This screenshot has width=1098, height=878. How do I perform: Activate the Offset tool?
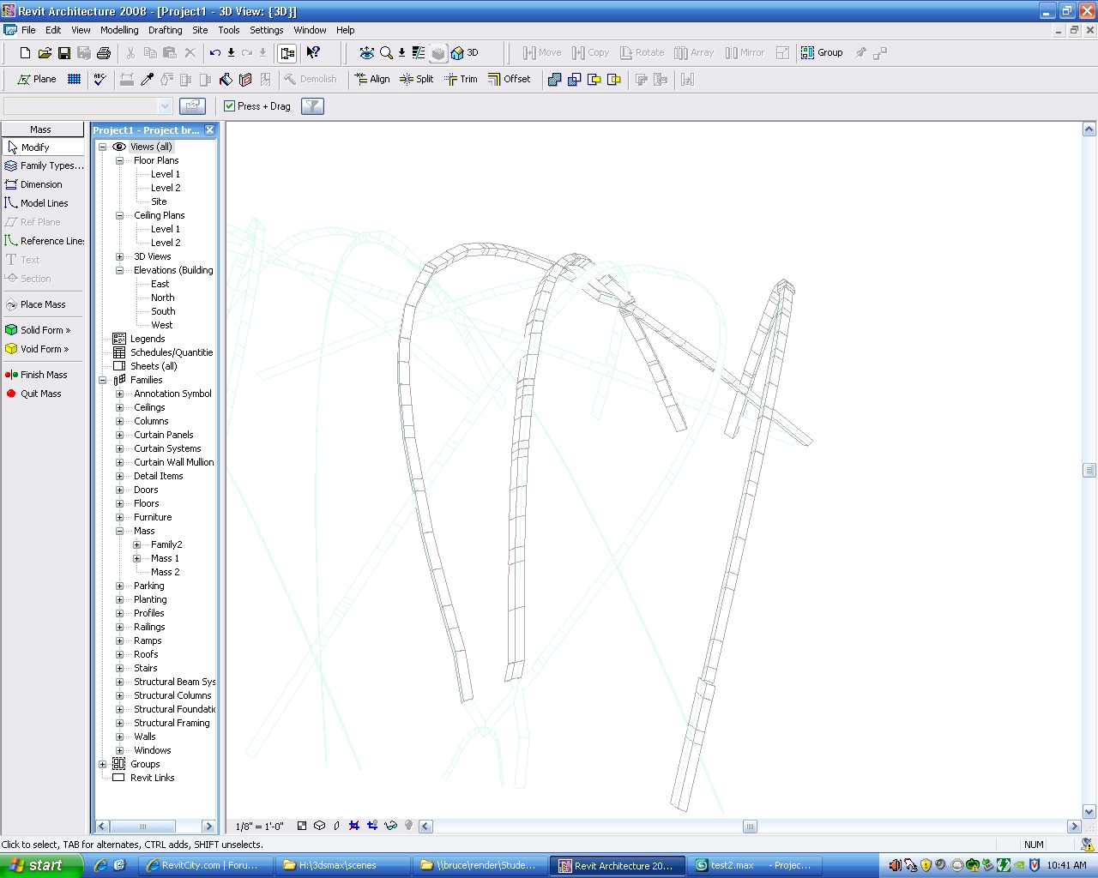point(510,79)
